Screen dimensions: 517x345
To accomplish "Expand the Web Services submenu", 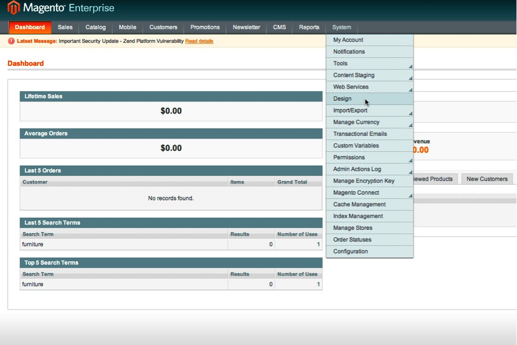I will pos(369,87).
